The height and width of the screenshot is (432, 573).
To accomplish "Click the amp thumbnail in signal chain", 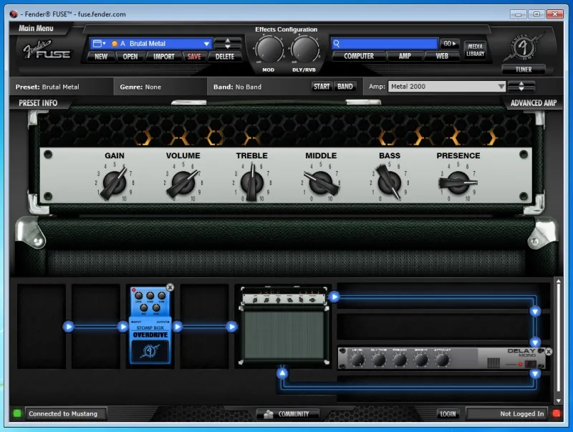I will tap(284, 325).
